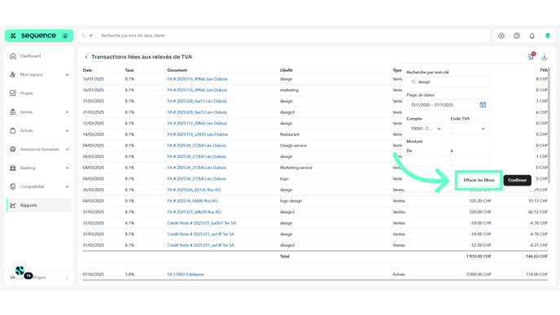Click the 1'810.00 CHF total amount

click(x=479, y=256)
